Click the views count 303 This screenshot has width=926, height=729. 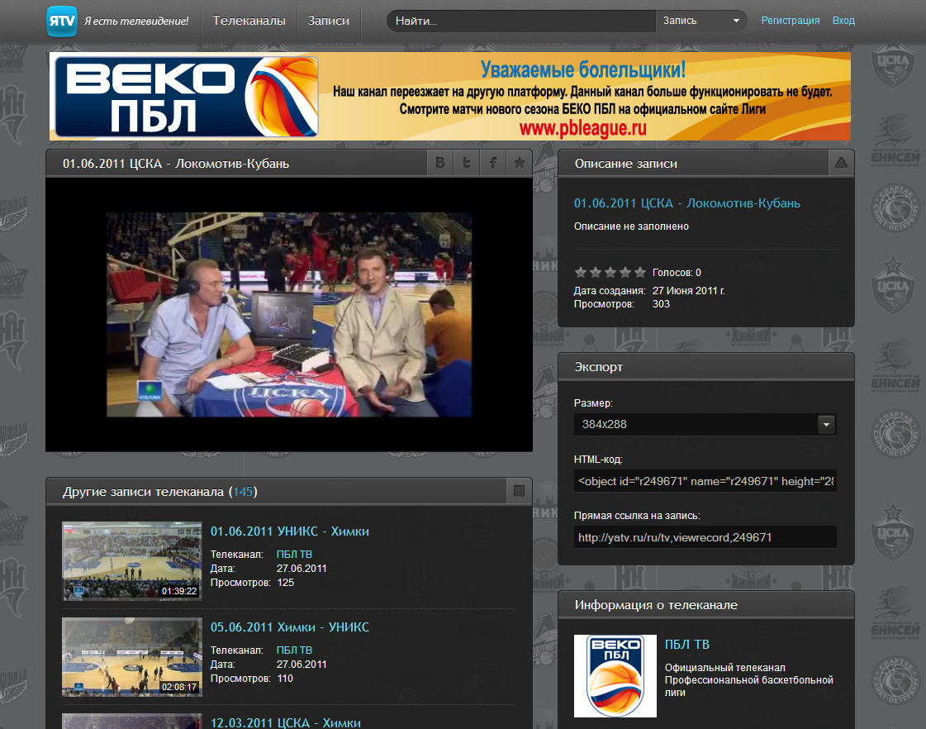click(661, 304)
